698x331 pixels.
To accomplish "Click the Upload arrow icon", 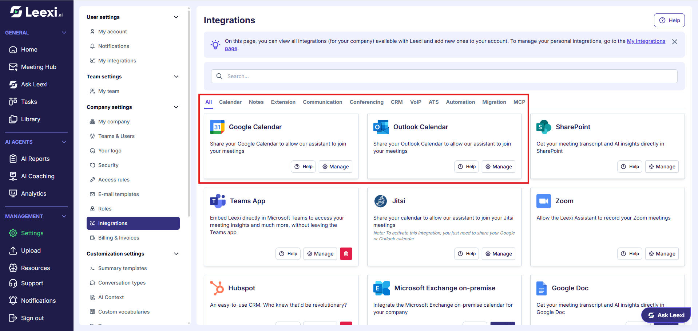I will pos(13,250).
